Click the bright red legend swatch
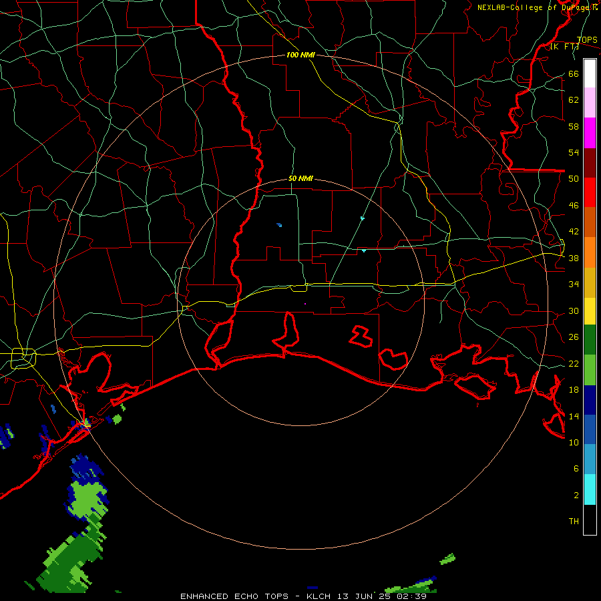 coord(590,192)
